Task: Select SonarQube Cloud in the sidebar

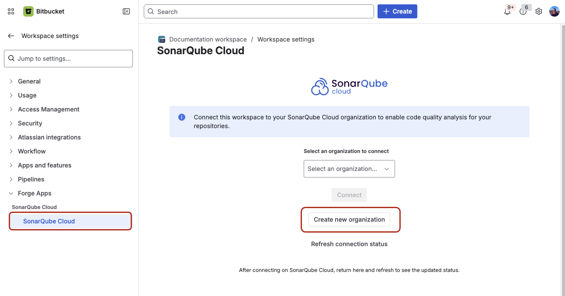Action: click(70, 221)
